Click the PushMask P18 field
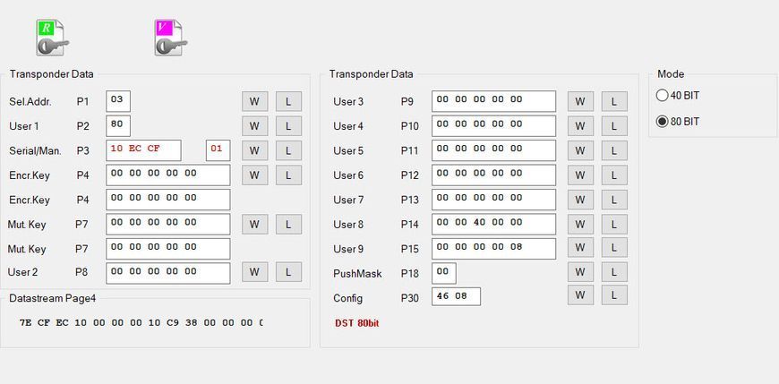Image resolution: width=779 pixels, height=384 pixels. point(443,273)
